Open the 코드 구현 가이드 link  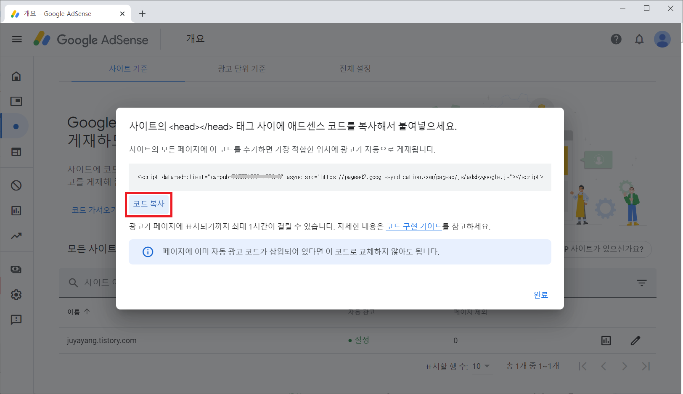coord(414,226)
